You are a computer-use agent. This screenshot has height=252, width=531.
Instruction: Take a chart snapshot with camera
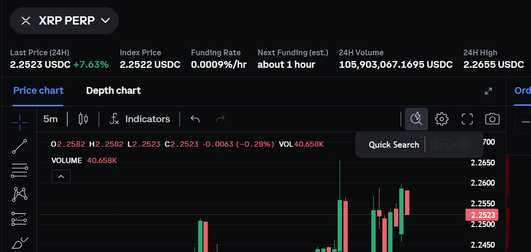point(492,119)
